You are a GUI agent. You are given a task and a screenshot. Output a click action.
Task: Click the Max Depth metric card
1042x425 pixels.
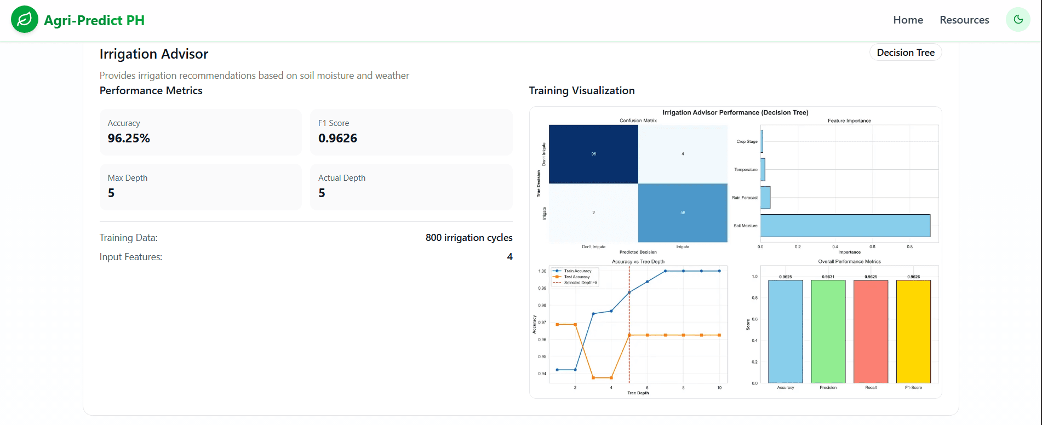[x=201, y=187]
